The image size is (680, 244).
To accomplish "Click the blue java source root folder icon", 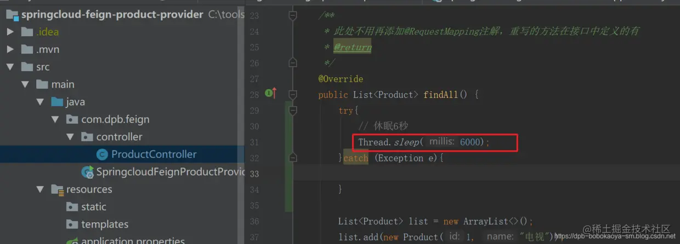I will click(x=57, y=102).
